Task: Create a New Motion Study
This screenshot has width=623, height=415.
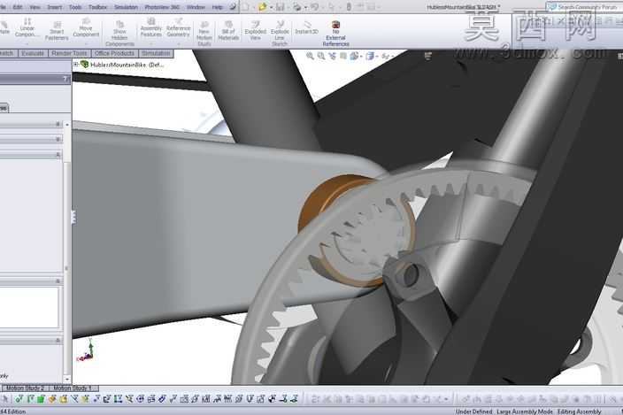Action: click(204, 34)
